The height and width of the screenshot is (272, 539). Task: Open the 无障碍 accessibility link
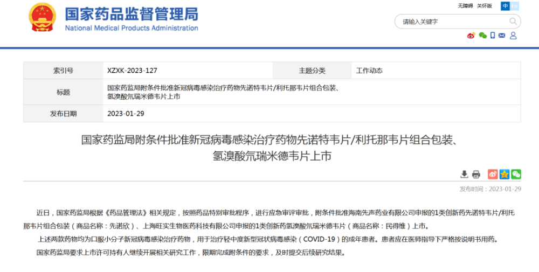click(x=465, y=6)
